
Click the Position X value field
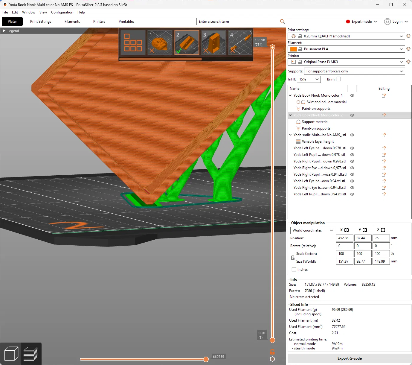point(345,238)
